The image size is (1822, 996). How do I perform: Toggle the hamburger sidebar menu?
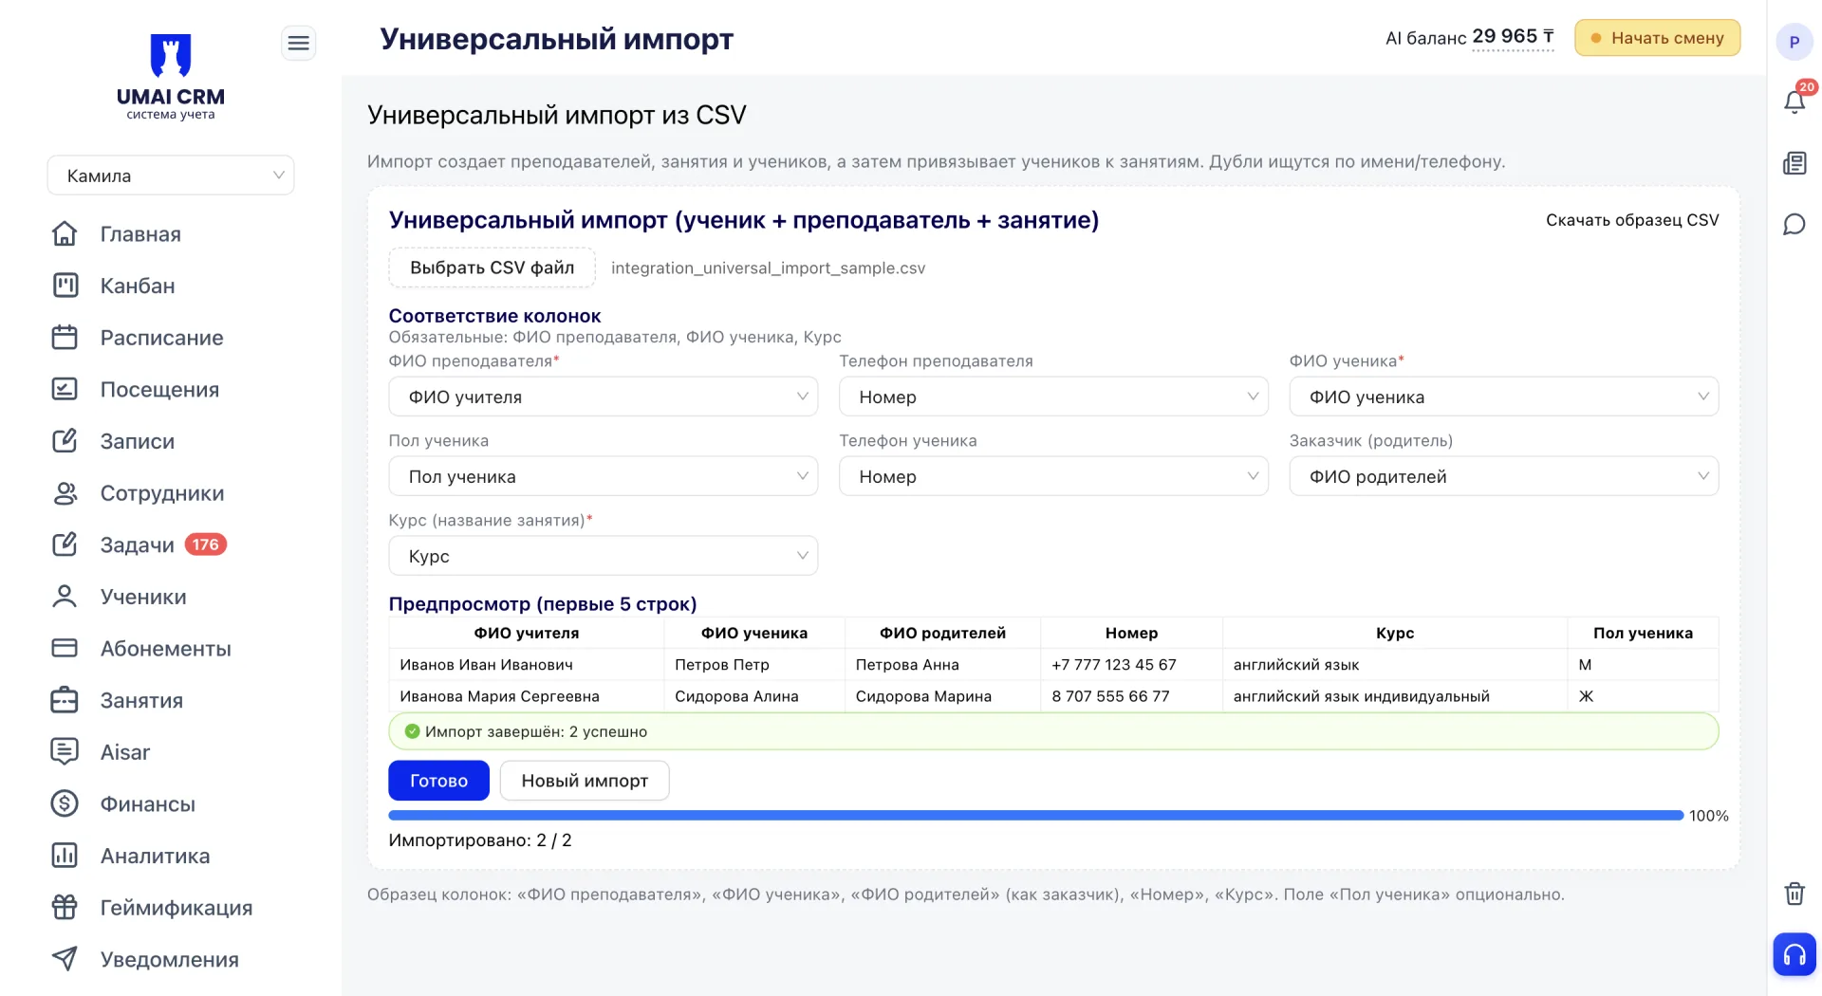click(298, 43)
